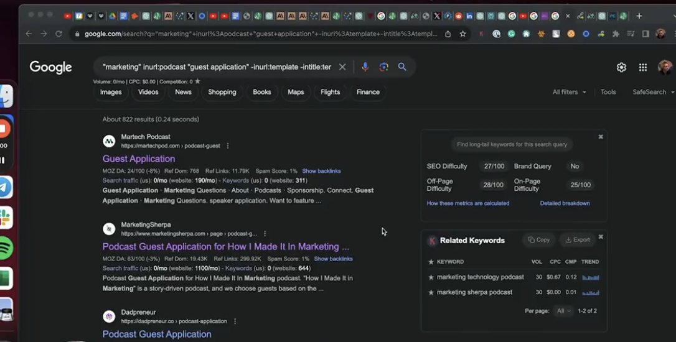Clear the search box with the X icon
This screenshot has height=342, width=676.
(x=342, y=67)
